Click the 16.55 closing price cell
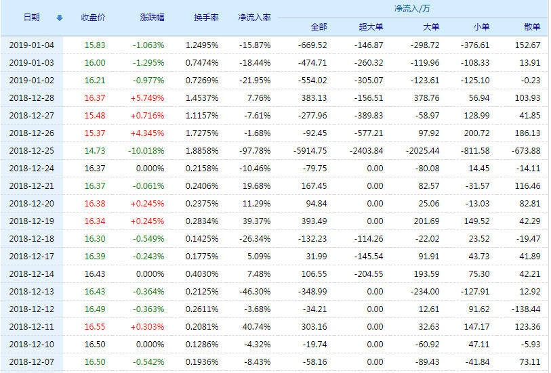 tap(94, 326)
